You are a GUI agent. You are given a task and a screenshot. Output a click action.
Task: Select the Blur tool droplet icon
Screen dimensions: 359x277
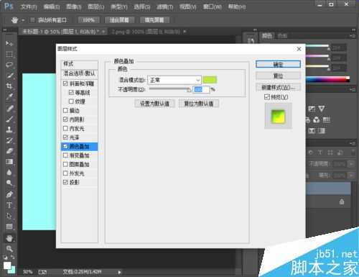pyautogui.click(x=9, y=173)
